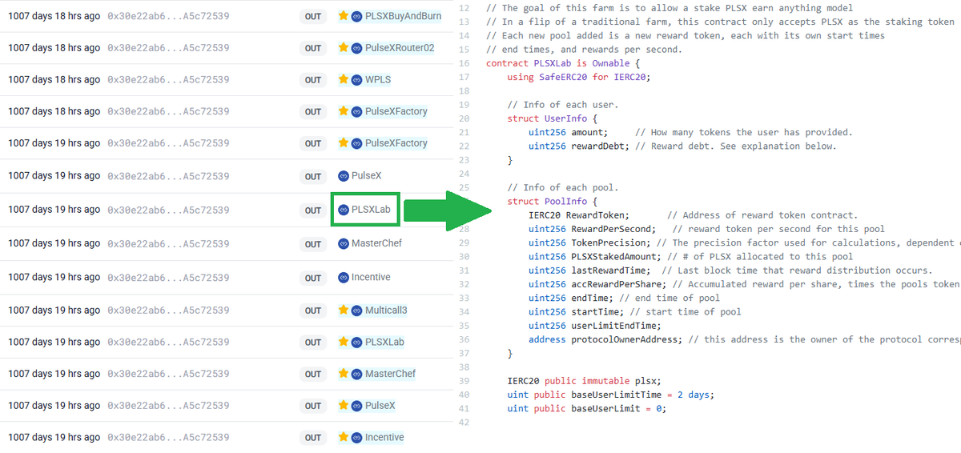Open the unstarred MasterChef contract link

[x=376, y=243]
